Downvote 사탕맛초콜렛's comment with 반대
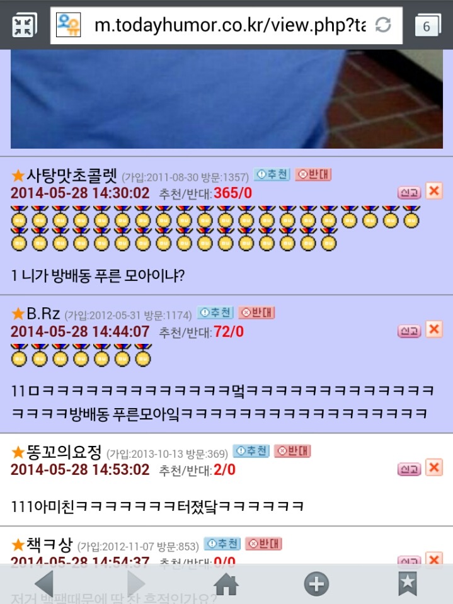Viewport: 453px width, 604px height. [313, 174]
